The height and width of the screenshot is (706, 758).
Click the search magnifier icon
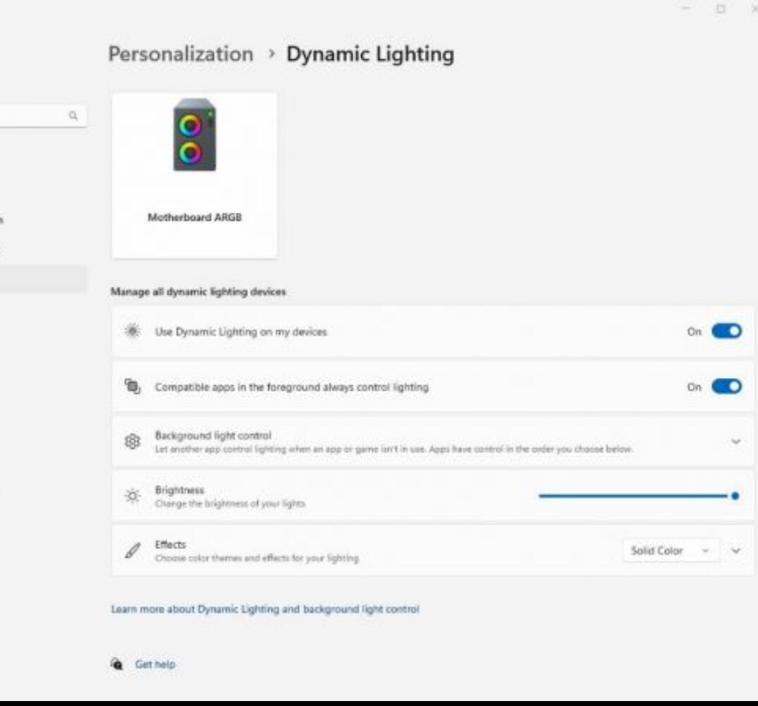click(75, 115)
